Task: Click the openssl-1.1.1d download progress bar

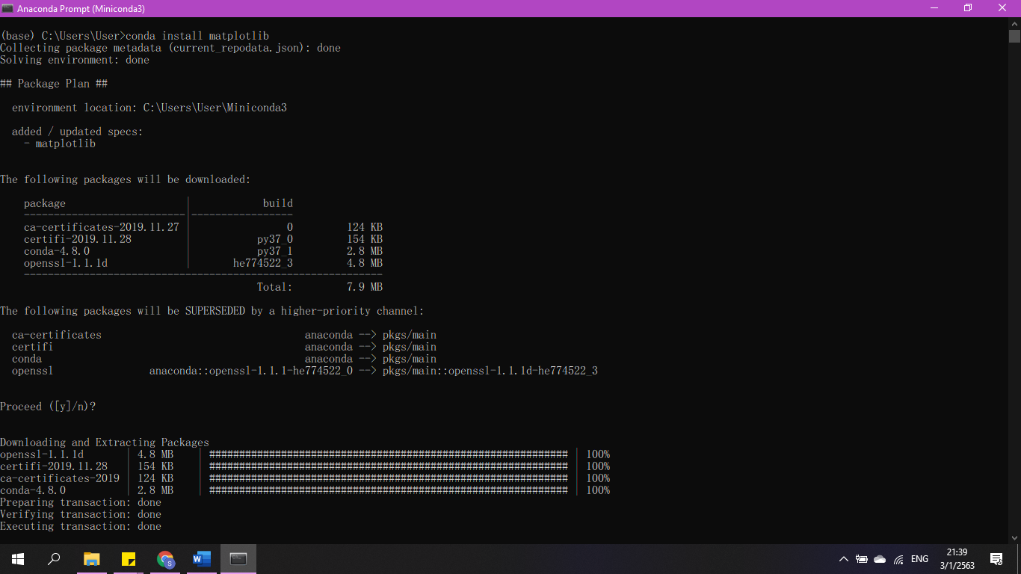Action: pyautogui.click(x=389, y=454)
